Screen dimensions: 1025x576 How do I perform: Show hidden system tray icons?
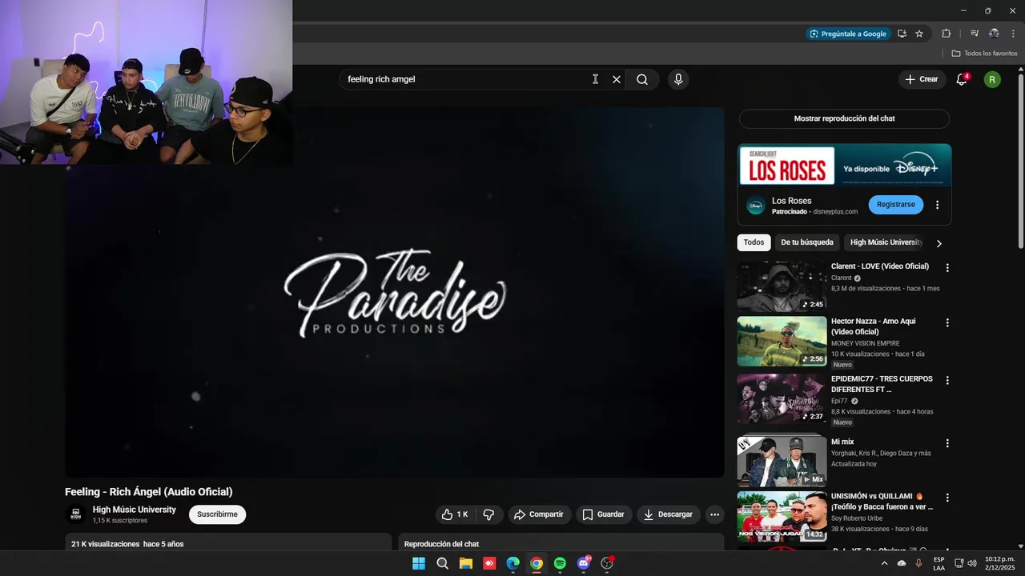click(x=884, y=563)
